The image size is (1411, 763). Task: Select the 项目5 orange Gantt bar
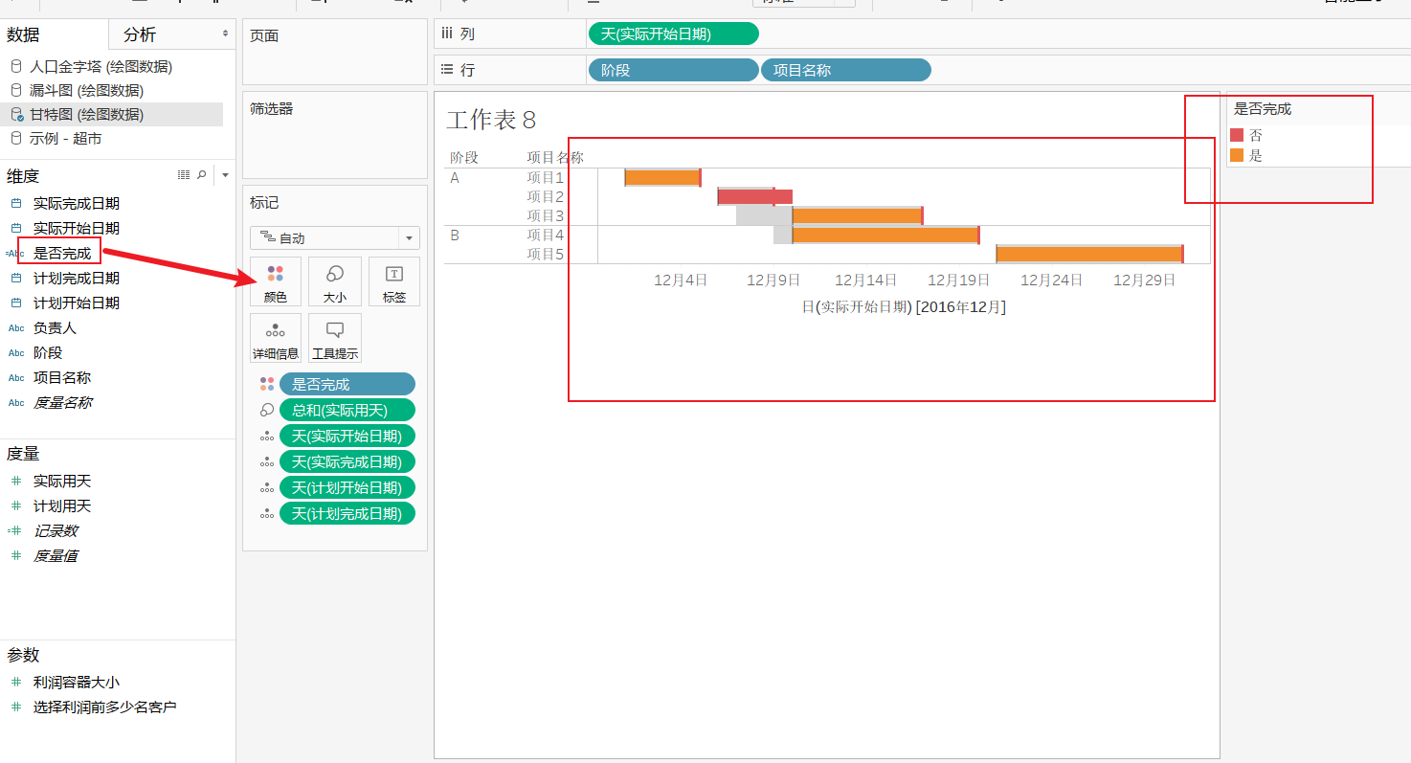(1089, 254)
